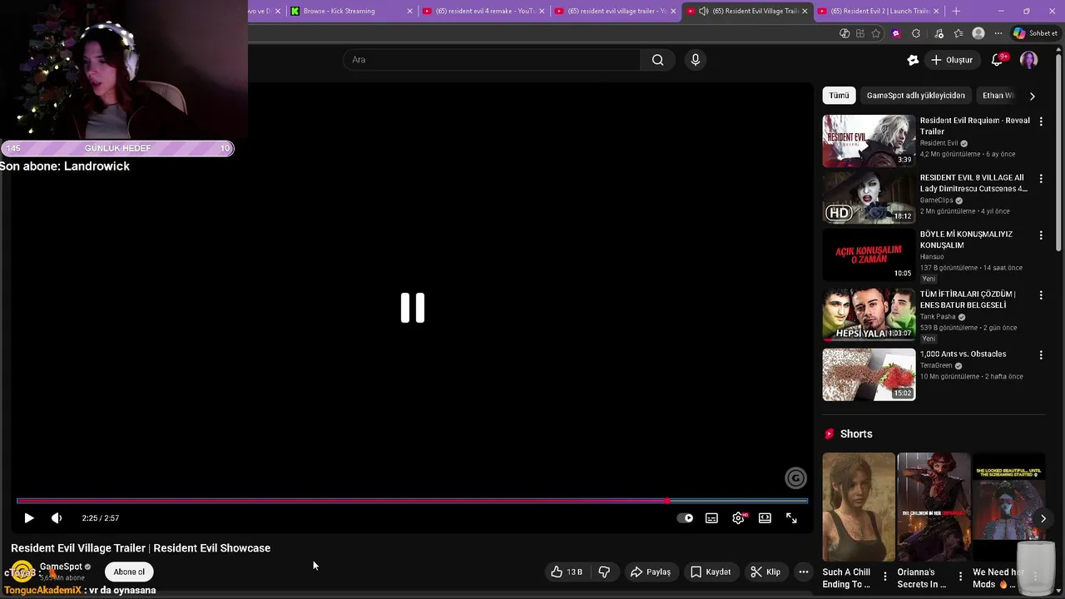Open browser extensions puzzle icon

(x=916, y=33)
